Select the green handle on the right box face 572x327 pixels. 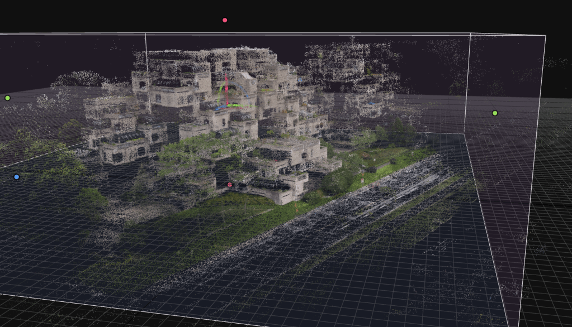pos(495,113)
